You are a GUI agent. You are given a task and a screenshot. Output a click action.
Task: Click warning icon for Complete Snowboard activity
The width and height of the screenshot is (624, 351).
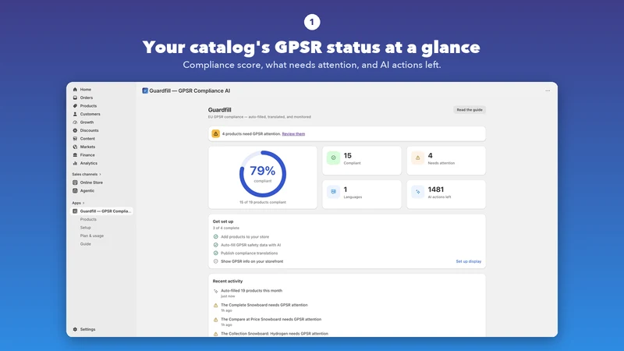point(216,305)
